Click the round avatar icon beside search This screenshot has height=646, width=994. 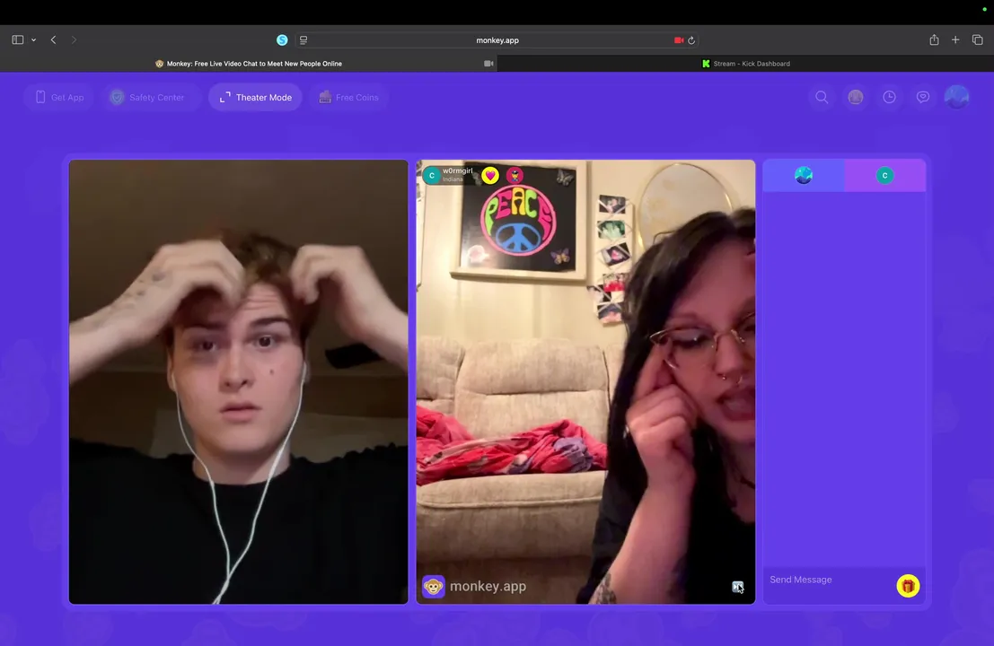[855, 97]
